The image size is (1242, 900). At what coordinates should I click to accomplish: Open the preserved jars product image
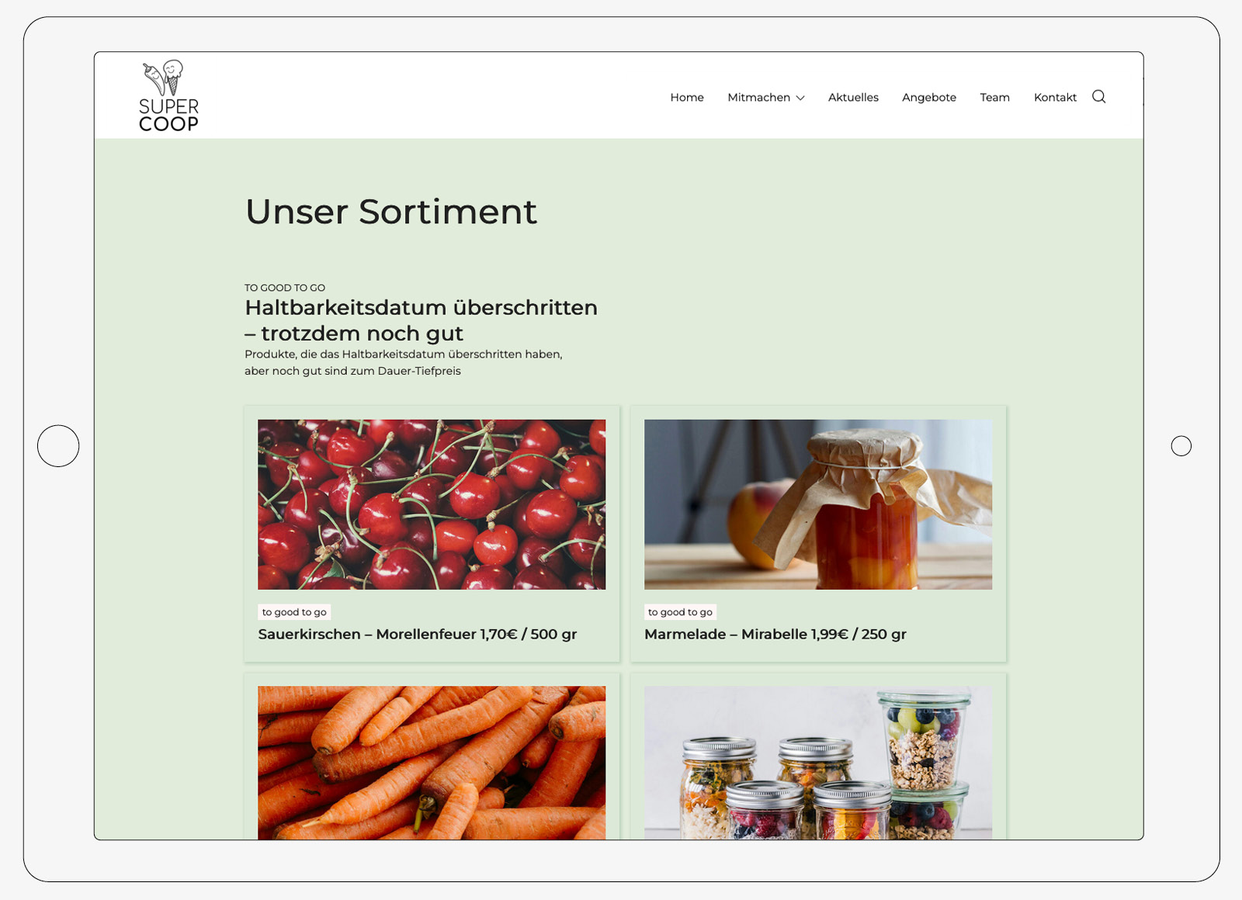(818, 763)
